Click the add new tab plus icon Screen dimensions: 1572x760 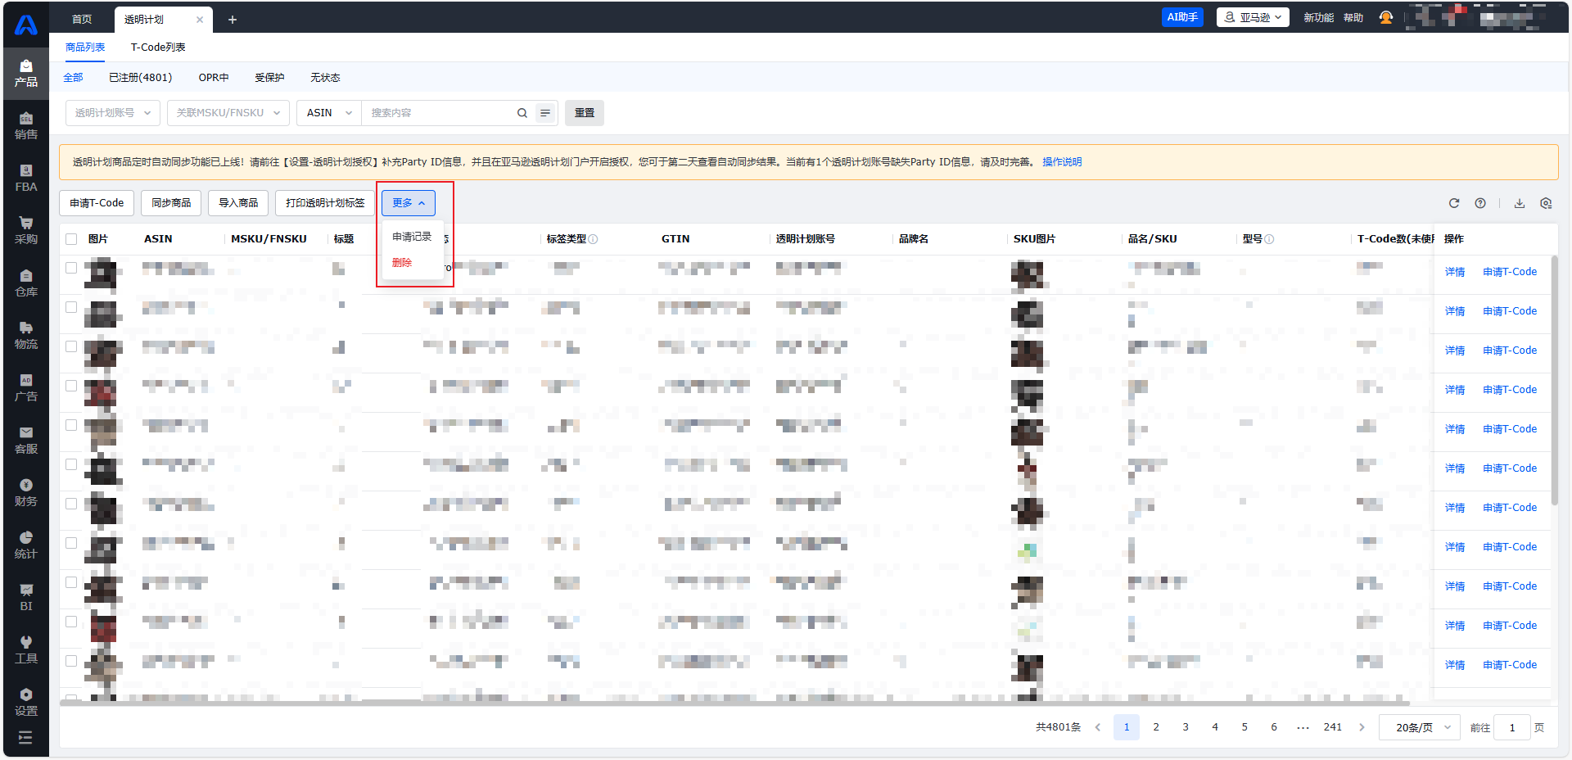(233, 20)
